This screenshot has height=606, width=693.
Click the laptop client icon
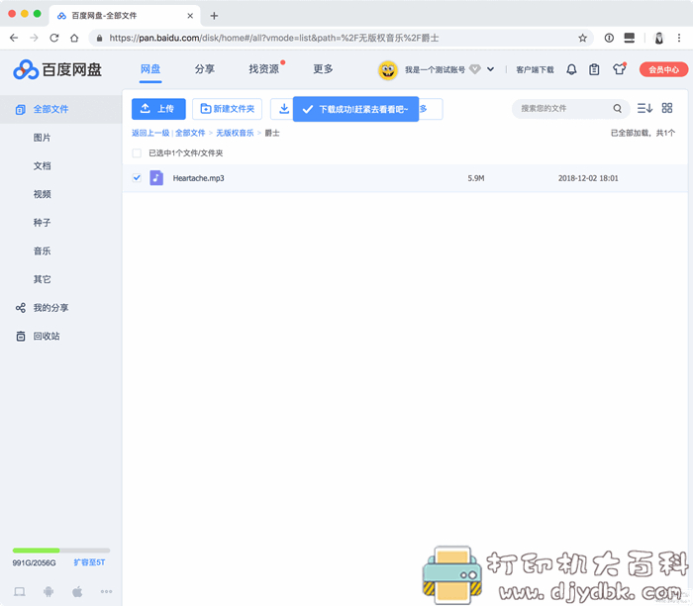click(20, 591)
